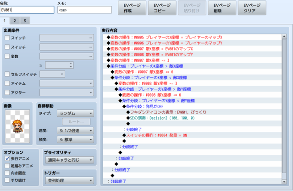Select command #0008 敵Y座標 += 6
This screenshot has height=191, width=293.
(193, 95)
